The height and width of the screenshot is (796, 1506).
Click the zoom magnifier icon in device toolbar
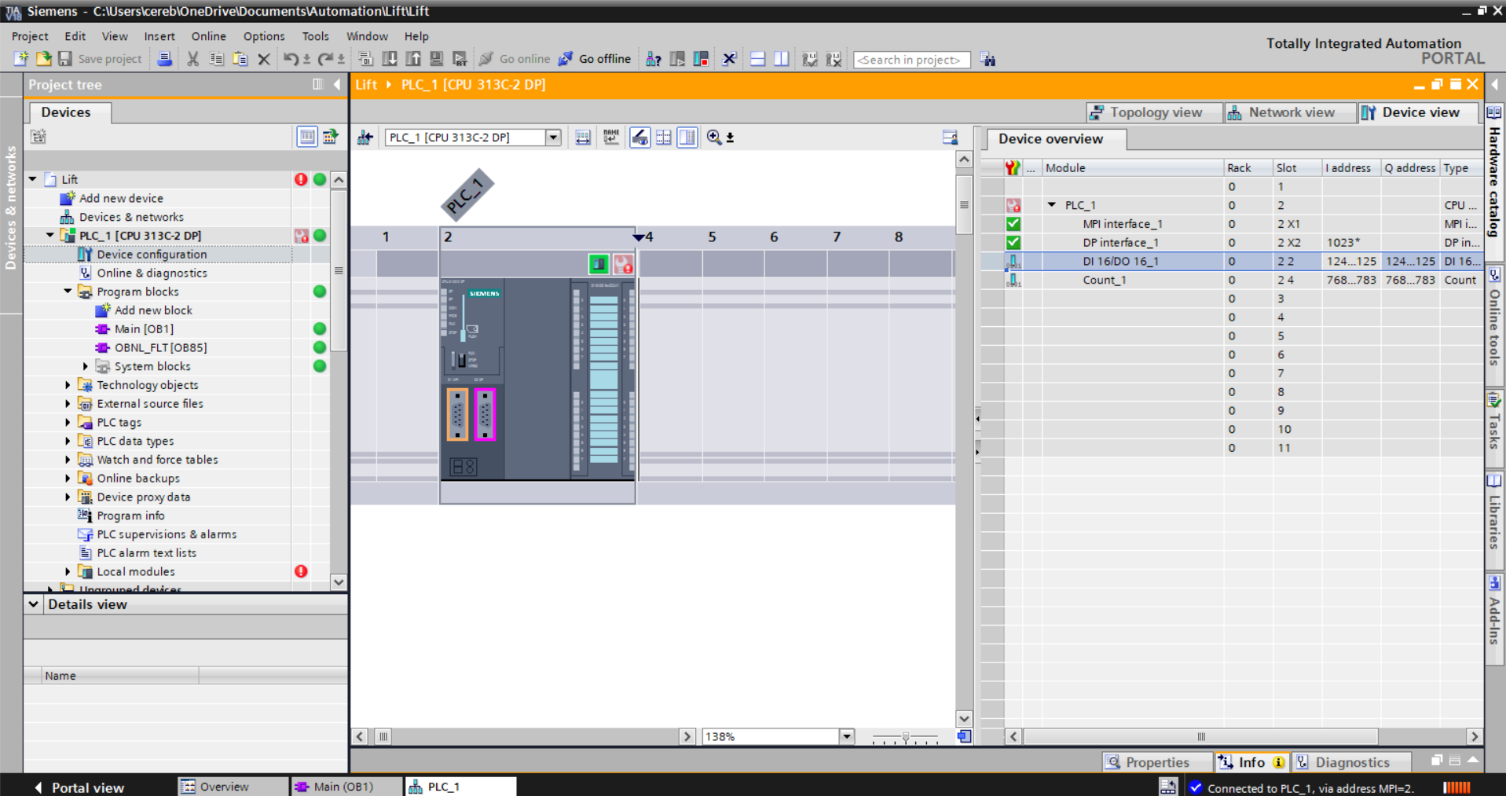pyautogui.click(x=713, y=138)
